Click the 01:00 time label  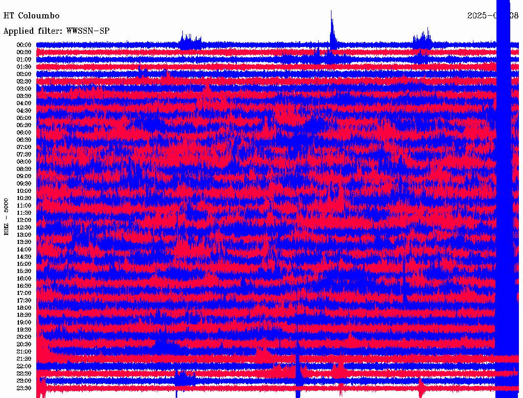point(24,60)
